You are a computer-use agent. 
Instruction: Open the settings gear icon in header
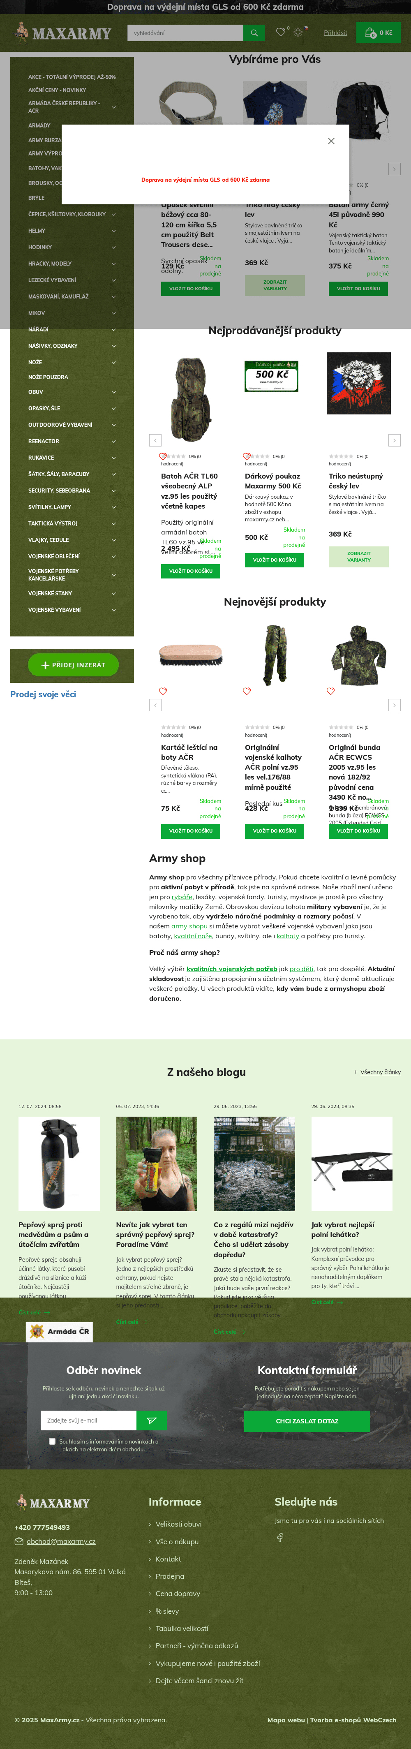pyautogui.click(x=298, y=32)
